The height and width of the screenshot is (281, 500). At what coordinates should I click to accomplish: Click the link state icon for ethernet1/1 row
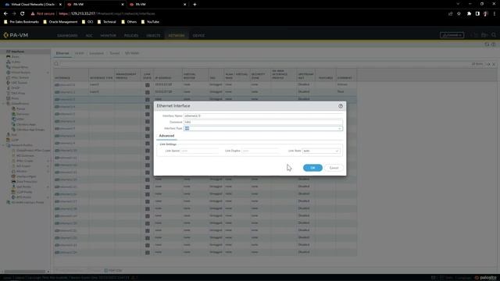(x=148, y=85)
